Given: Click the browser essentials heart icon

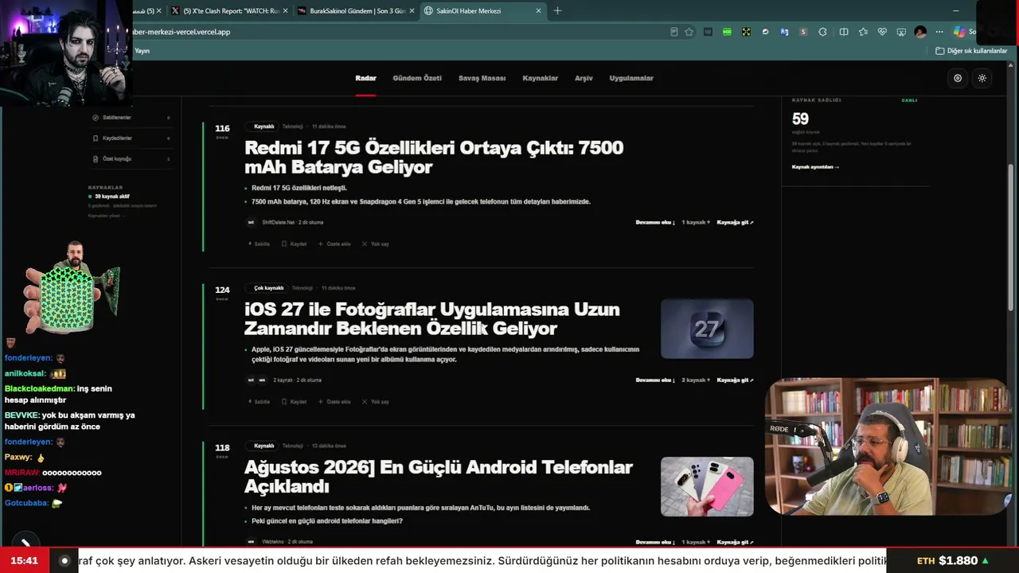Looking at the screenshot, I should (882, 32).
